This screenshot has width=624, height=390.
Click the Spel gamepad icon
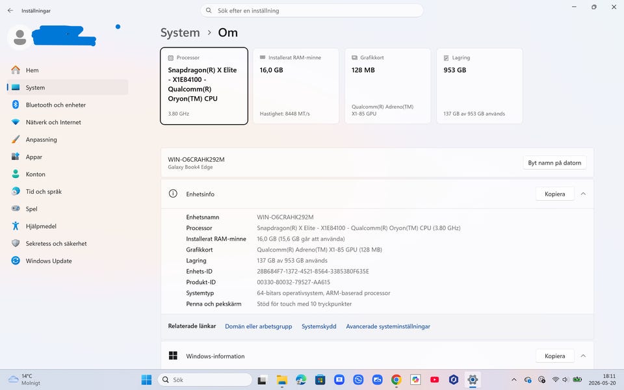(16, 209)
